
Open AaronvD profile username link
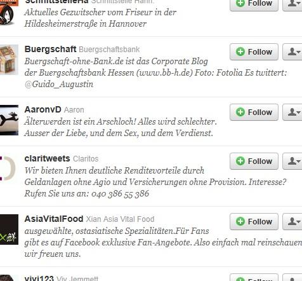tap(43, 110)
